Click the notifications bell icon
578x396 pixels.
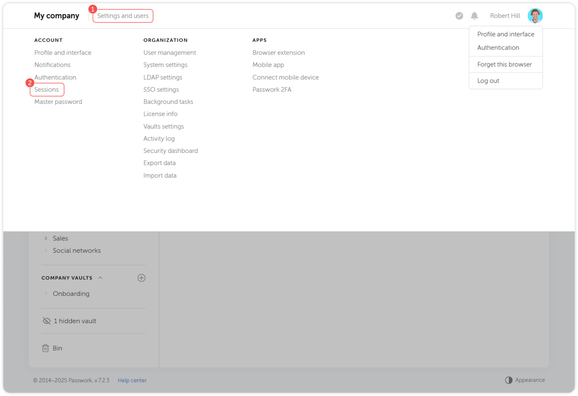click(x=474, y=16)
